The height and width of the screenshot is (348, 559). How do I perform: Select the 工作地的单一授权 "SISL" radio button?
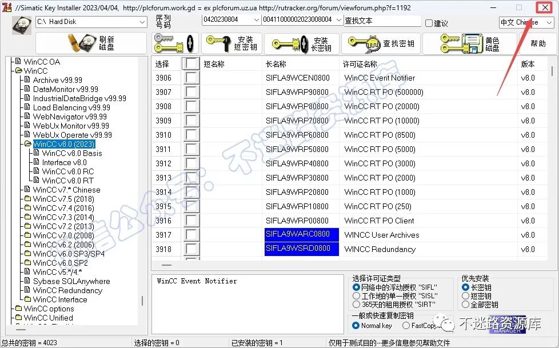(x=356, y=296)
